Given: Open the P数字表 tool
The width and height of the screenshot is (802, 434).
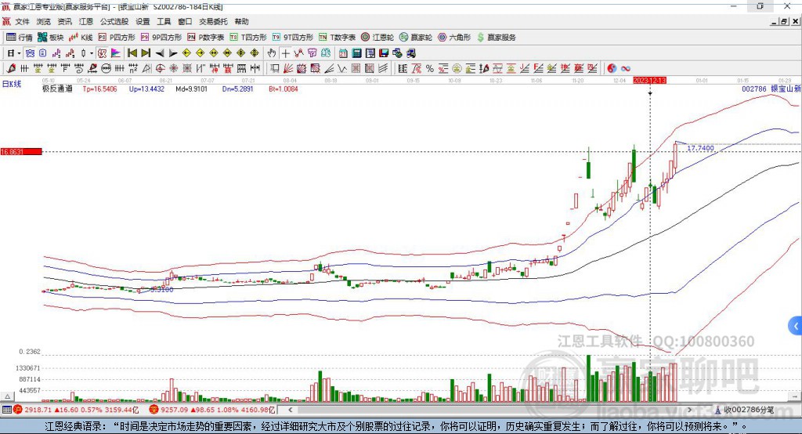Looking at the screenshot, I should [x=206, y=38].
